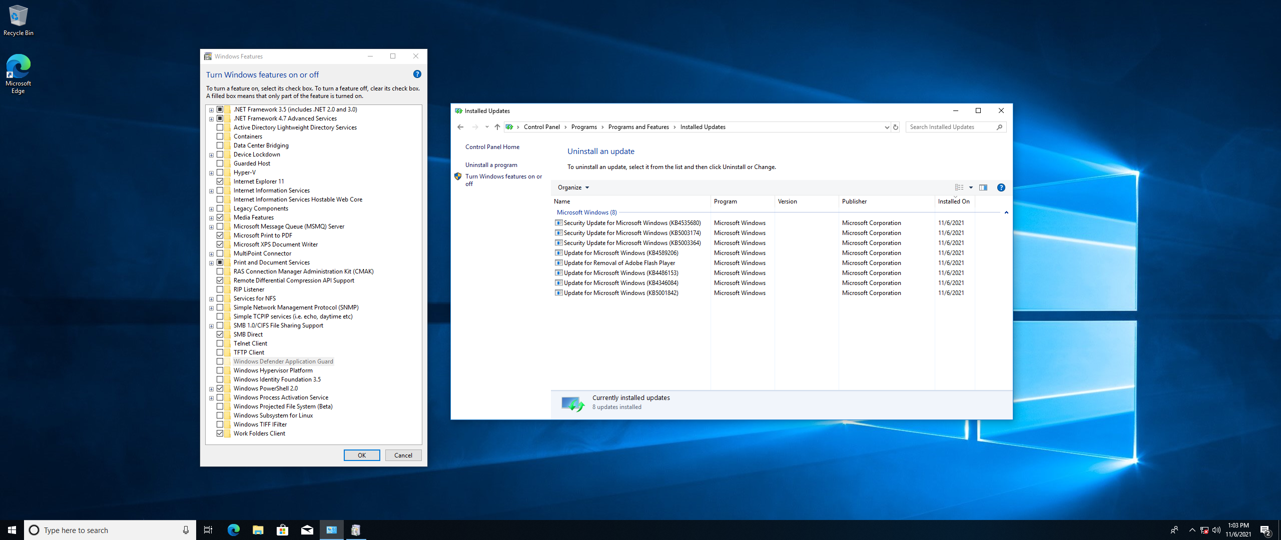
Task: Click the Search Installed Updates field
Action: tap(951, 127)
